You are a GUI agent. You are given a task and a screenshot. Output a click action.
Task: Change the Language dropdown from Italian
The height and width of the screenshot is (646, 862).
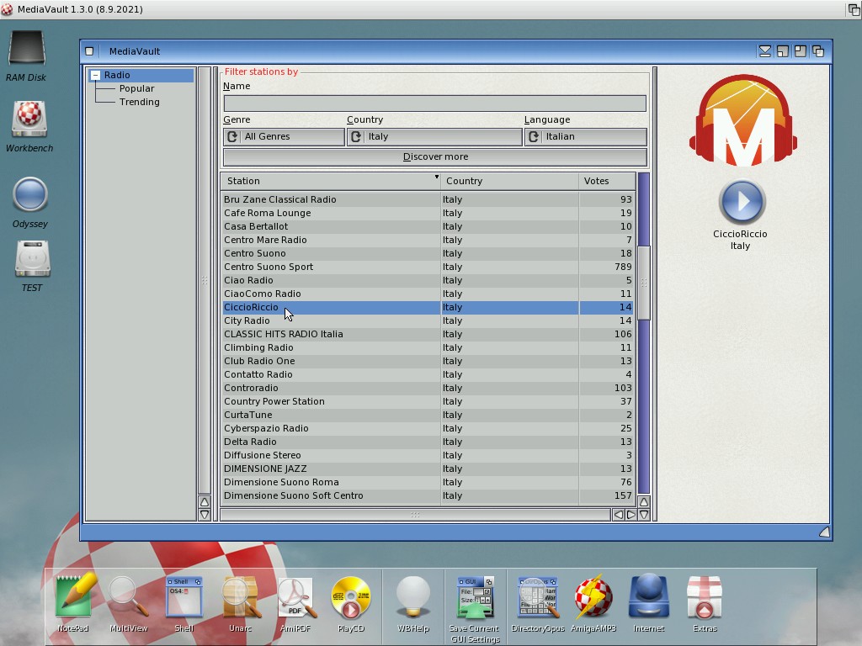click(x=585, y=136)
